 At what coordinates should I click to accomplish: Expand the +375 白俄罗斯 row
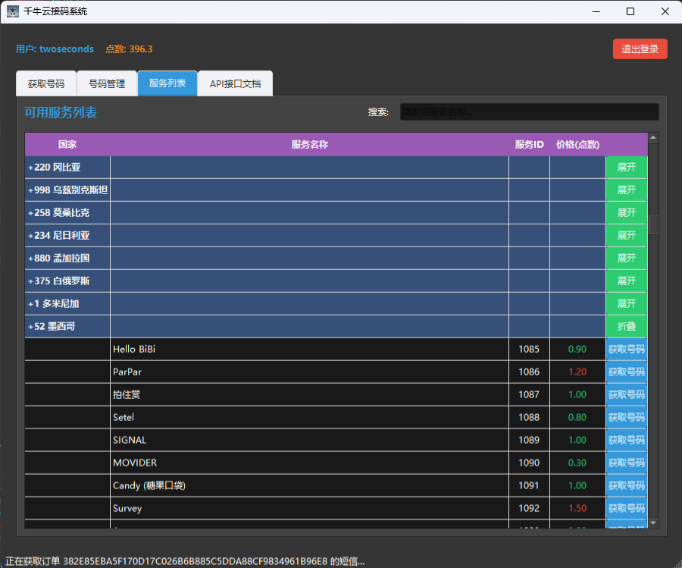click(x=626, y=281)
